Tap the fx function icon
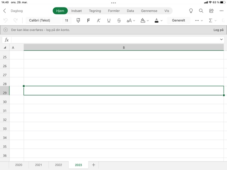 click(x=7, y=40)
